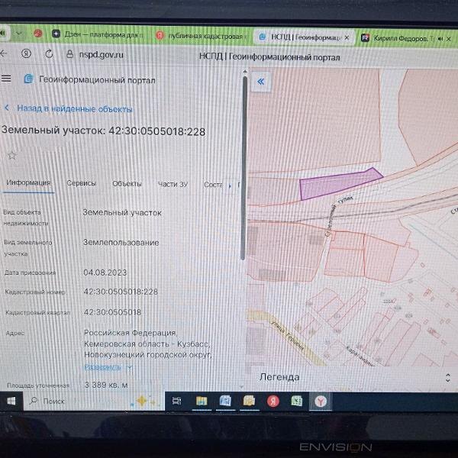
Task: Click the cadastral number 42:30:0505018:228 value
Action: pos(121,292)
